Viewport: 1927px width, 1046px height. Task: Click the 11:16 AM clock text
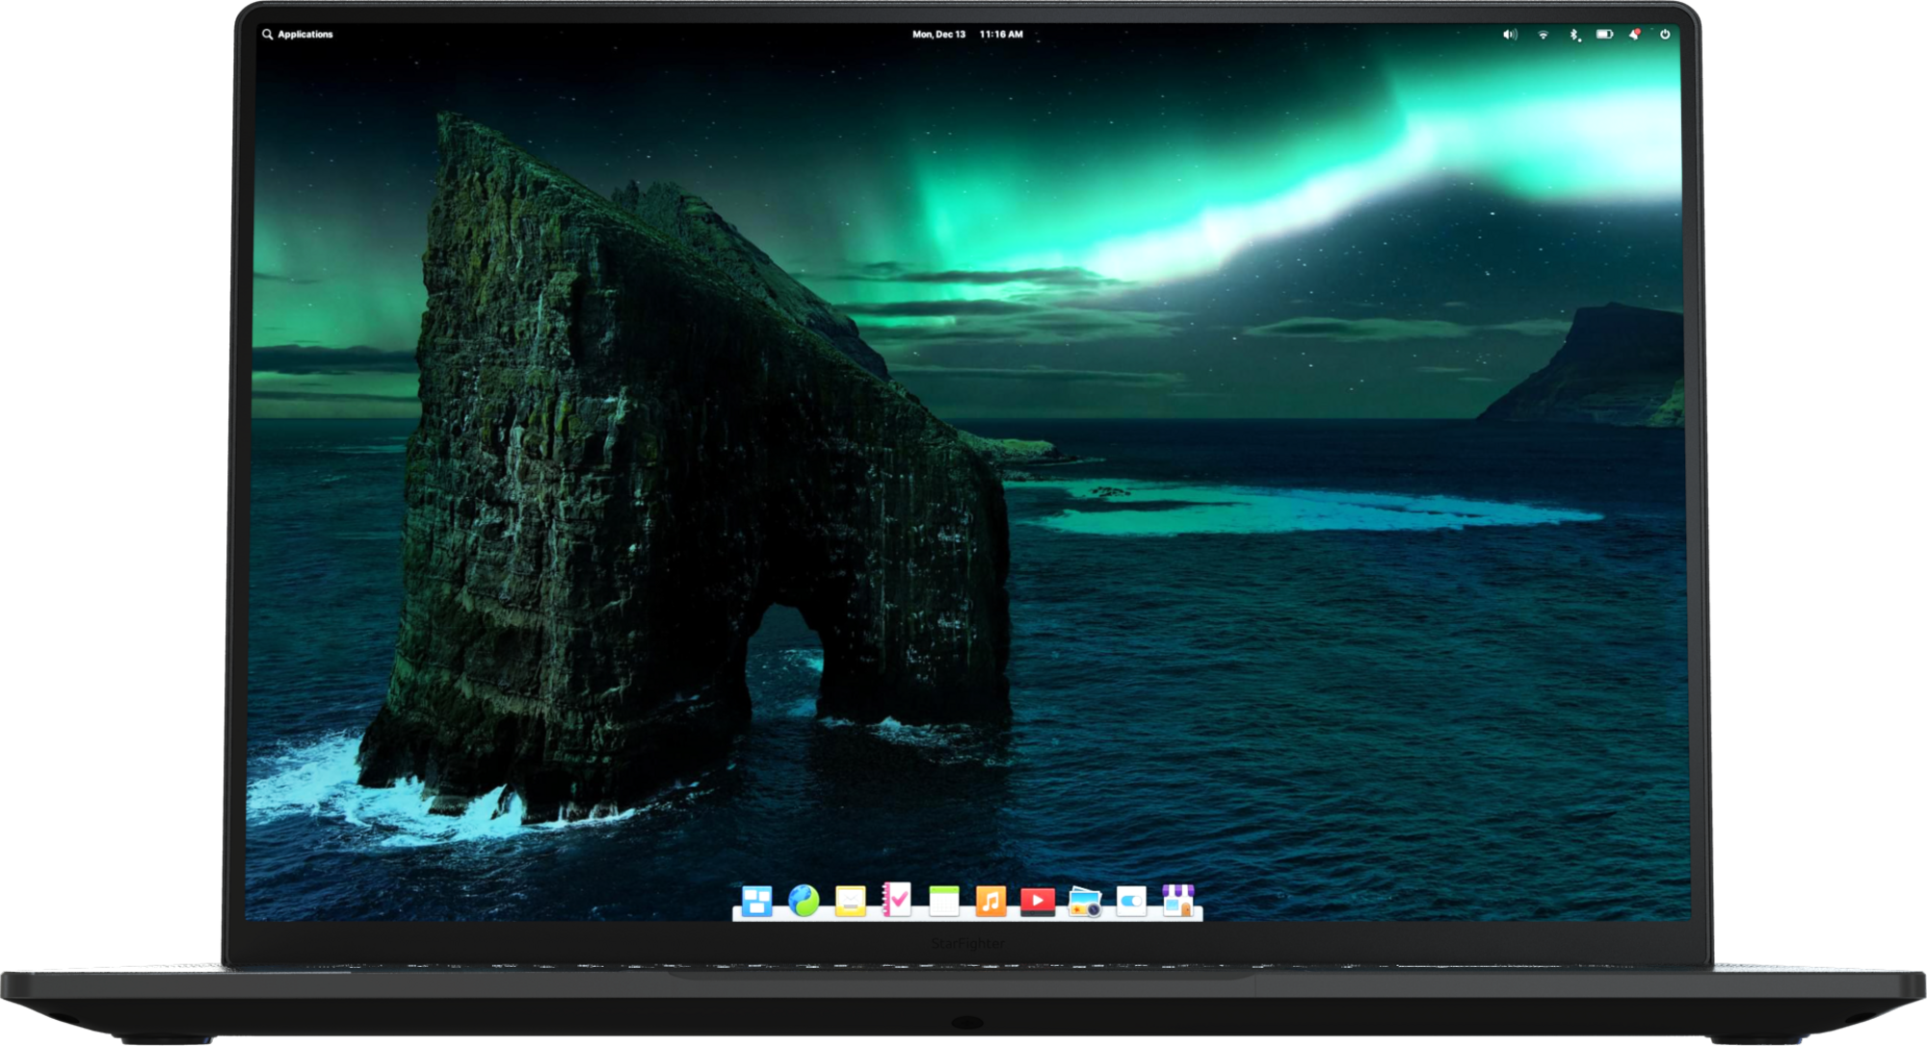point(1001,35)
